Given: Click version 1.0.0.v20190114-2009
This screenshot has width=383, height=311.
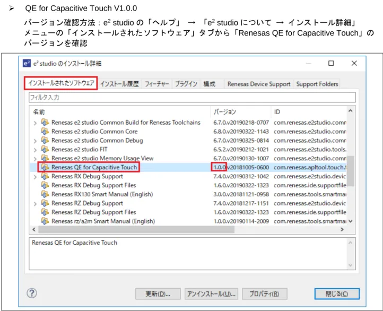Looking at the screenshot, I should pos(241,221).
